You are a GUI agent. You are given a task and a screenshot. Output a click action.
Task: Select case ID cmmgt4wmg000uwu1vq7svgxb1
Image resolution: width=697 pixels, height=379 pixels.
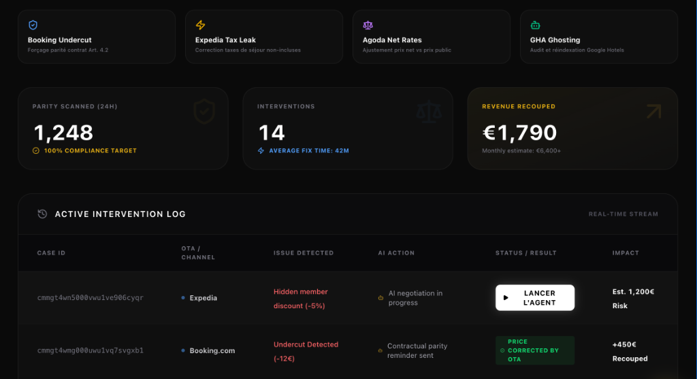(x=91, y=350)
